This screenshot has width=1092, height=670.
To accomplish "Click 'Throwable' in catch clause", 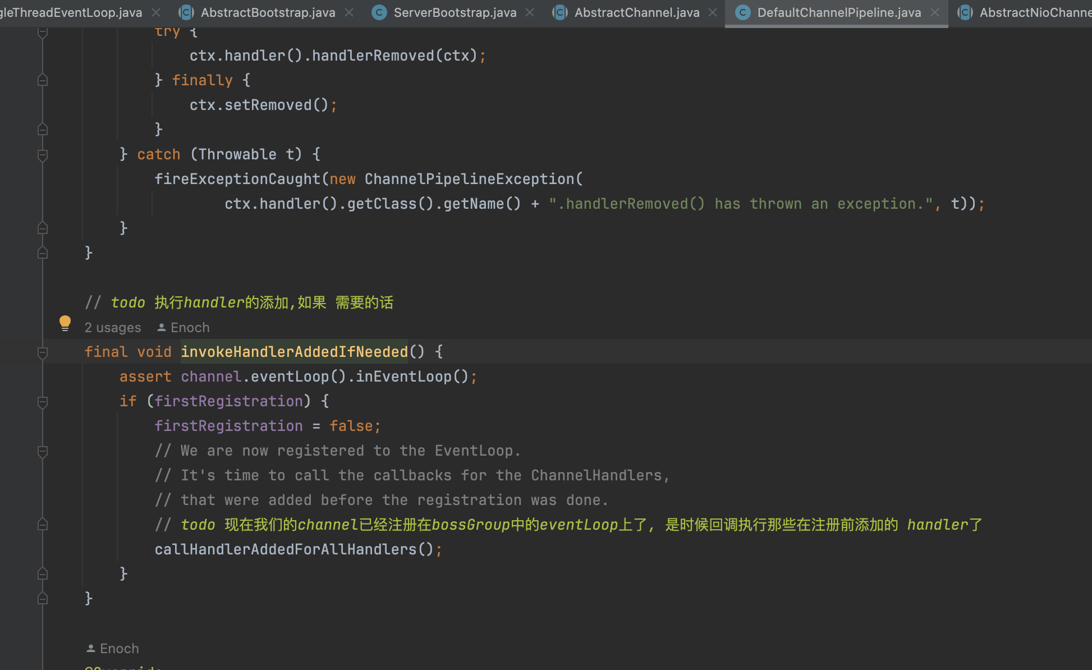I will click(237, 154).
